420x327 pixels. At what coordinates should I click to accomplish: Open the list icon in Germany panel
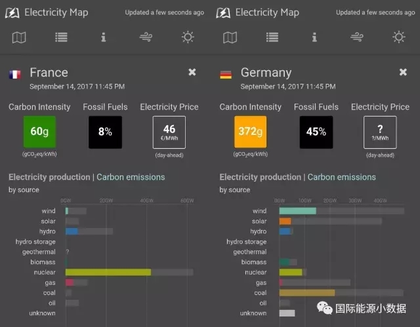tap(272, 37)
